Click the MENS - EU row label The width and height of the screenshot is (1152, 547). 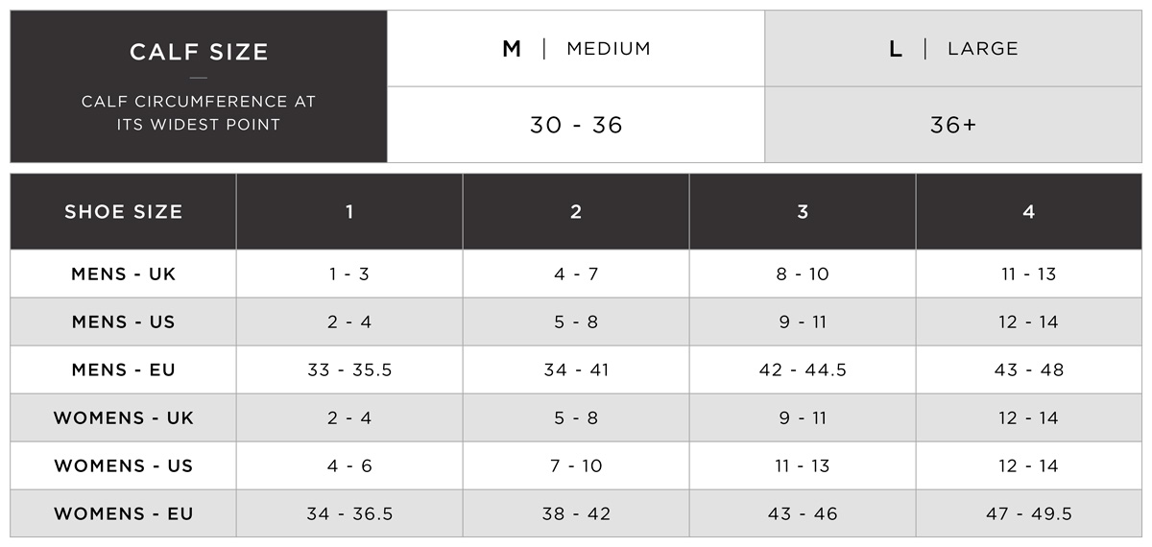[x=123, y=369]
